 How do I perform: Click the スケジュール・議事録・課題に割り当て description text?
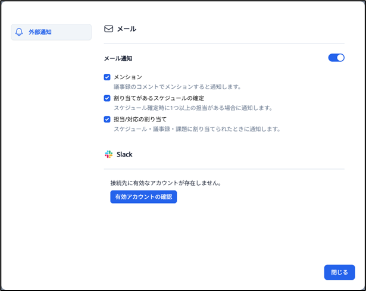point(196,129)
